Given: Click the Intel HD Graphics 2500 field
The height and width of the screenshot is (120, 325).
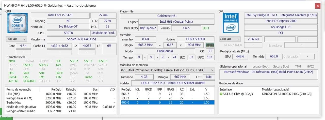Looking at the screenshot, I should click(x=281, y=21).
